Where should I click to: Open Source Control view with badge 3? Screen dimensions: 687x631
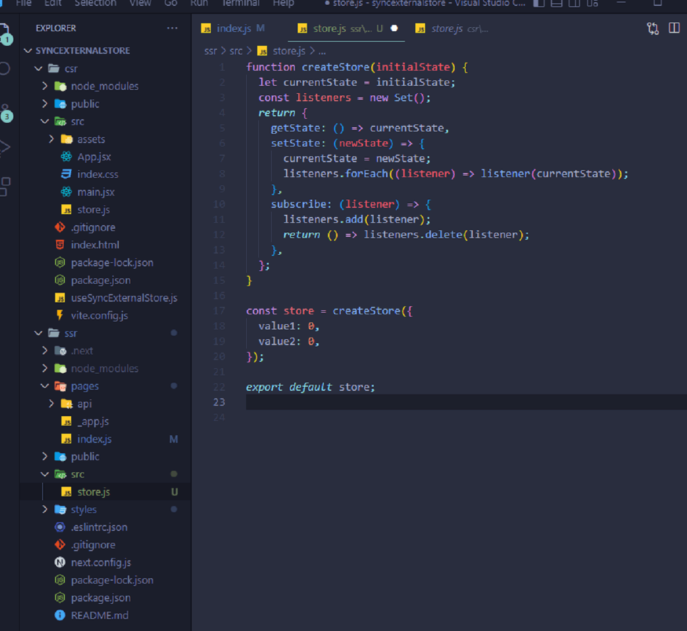[5, 112]
